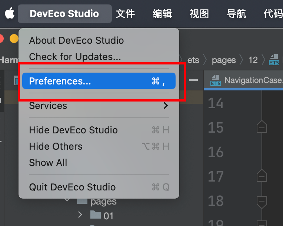The width and height of the screenshot is (283, 226).
Task: Click the 01 folder icon in the project tree
Action: pos(96,215)
